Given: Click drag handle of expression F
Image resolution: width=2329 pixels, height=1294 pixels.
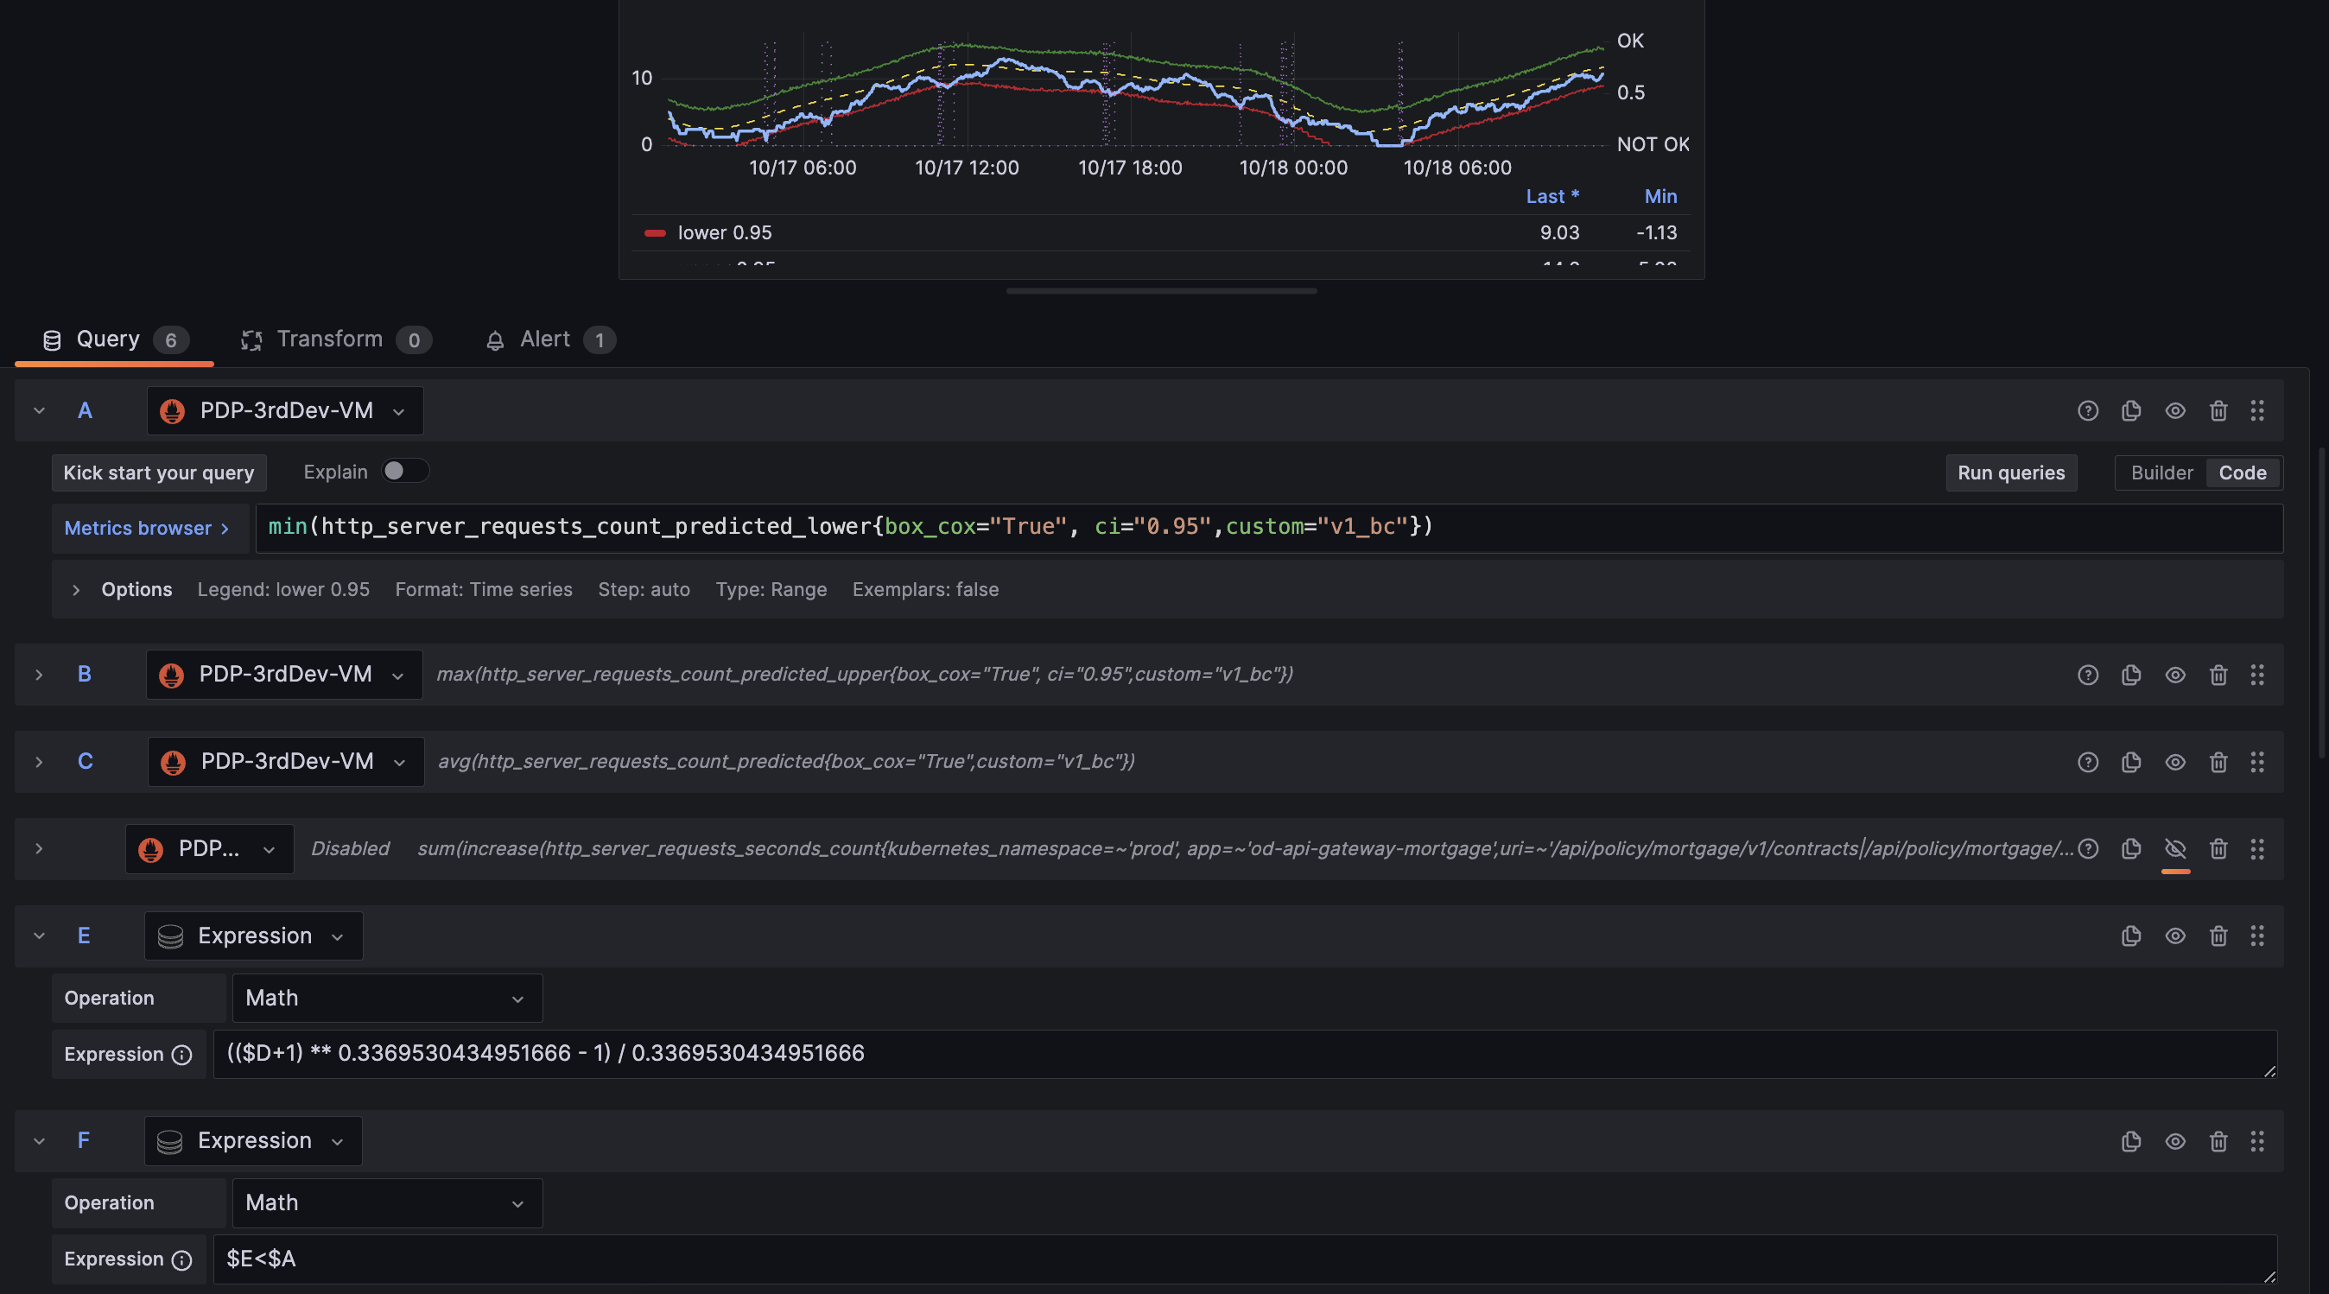Looking at the screenshot, I should (x=2257, y=1141).
